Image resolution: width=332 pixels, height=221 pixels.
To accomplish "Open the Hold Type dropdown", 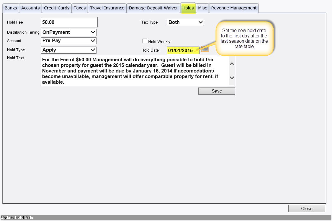I will coord(69,50).
